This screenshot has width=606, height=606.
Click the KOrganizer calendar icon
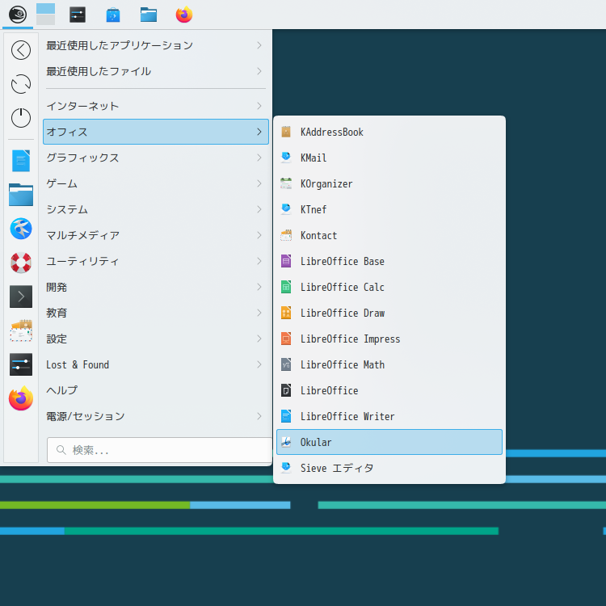[x=286, y=183]
